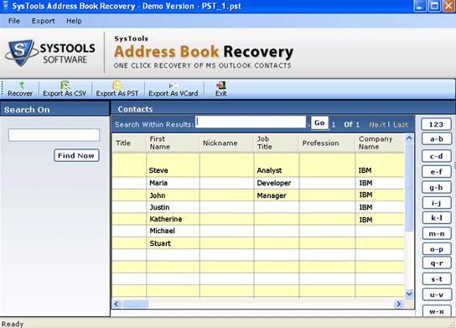Click the SysTools Software shield logo
The image size is (456, 328).
21,52
